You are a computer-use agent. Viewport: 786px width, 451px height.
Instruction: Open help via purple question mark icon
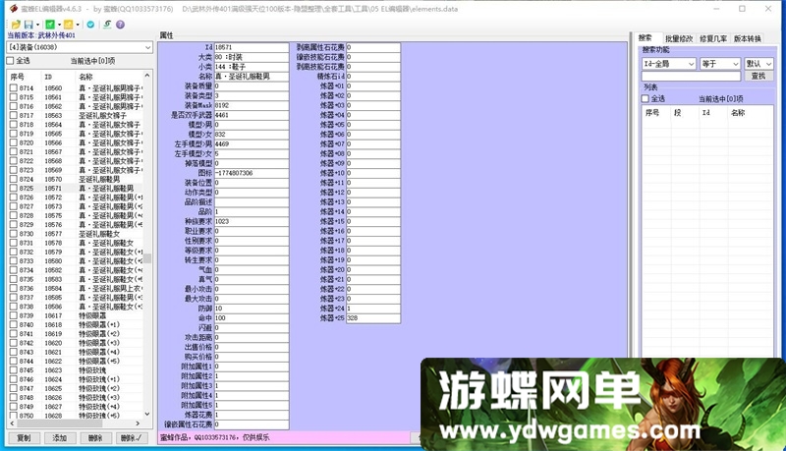coord(120,24)
